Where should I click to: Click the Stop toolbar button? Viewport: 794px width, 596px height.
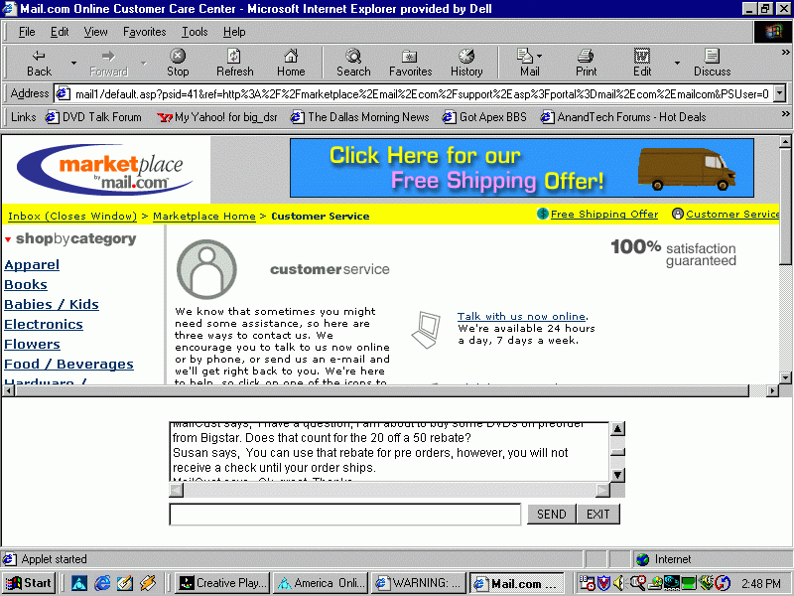click(178, 63)
